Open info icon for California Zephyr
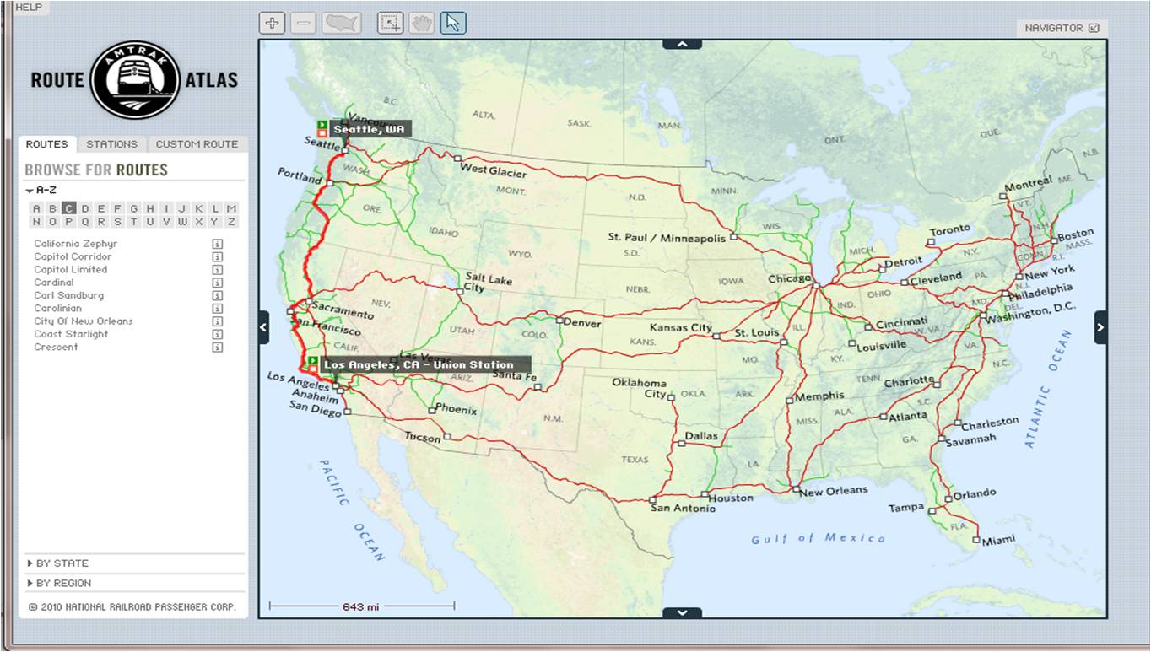The width and height of the screenshot is (1151, 652). tap(217, 244)
